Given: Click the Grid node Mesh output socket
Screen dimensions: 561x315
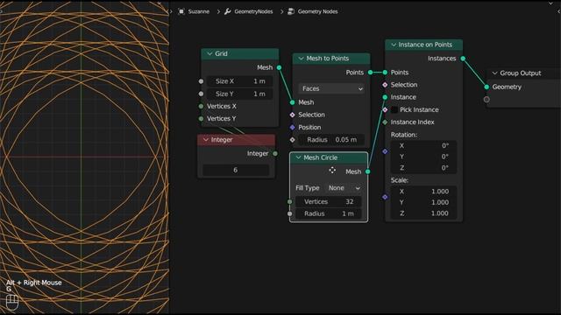Looking at the screenshot, I should pos(279,67).
